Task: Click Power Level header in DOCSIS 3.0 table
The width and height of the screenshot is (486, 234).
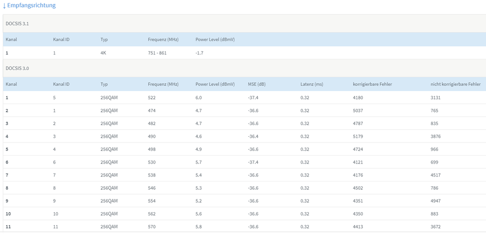Action: pyautogui.click(x=215, y=84)
